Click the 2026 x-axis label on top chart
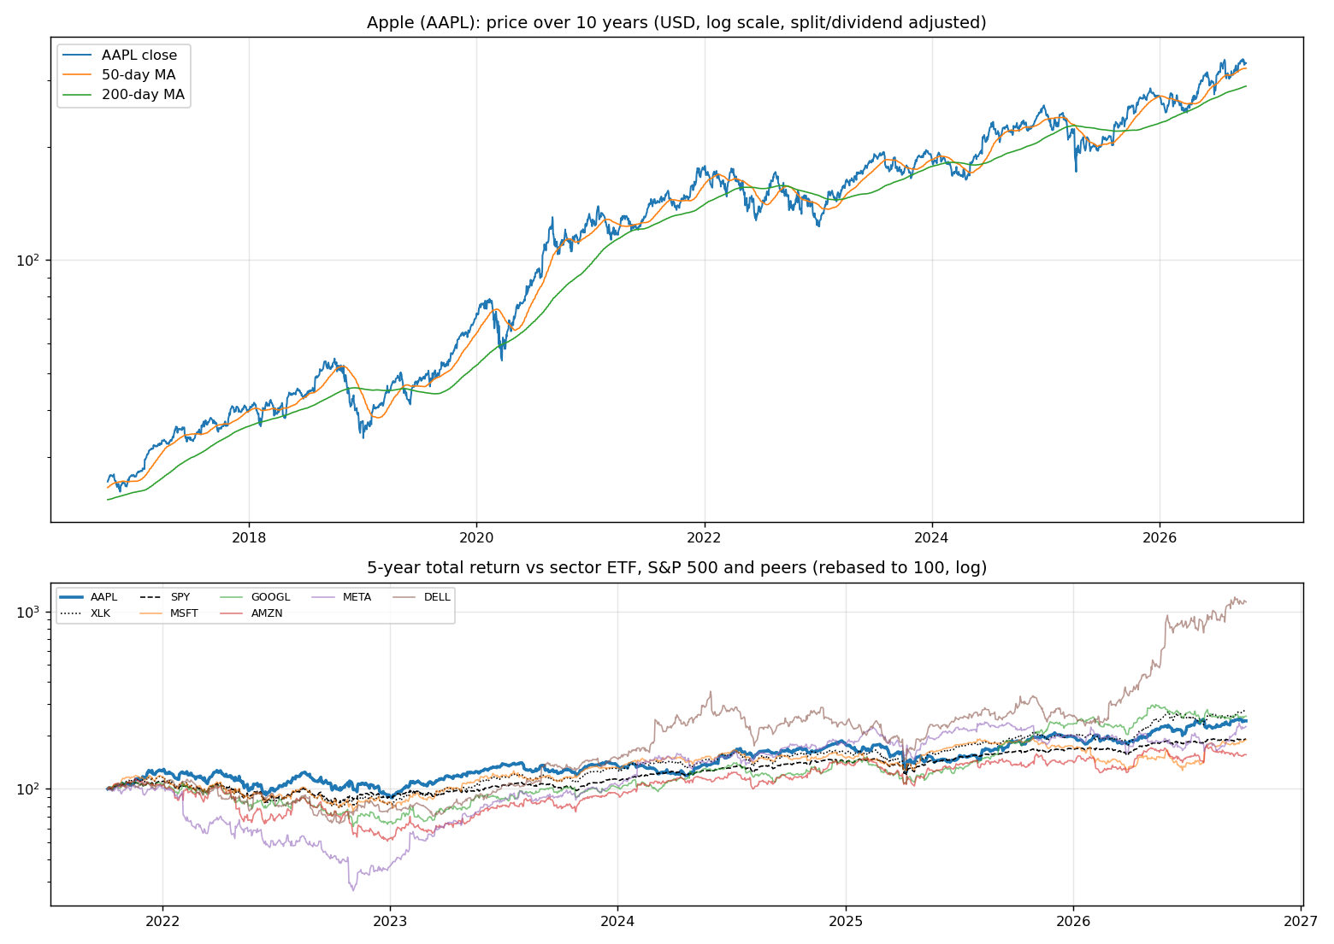This screenshot has width=1334, height=944. (1160, 537)
